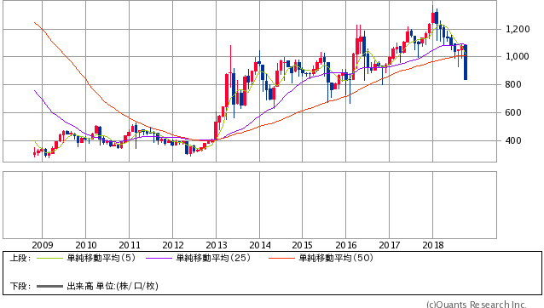The width and height of the screenshot is (544, 308).
Task: Select the 2015 year label
Action: [302, 245]
